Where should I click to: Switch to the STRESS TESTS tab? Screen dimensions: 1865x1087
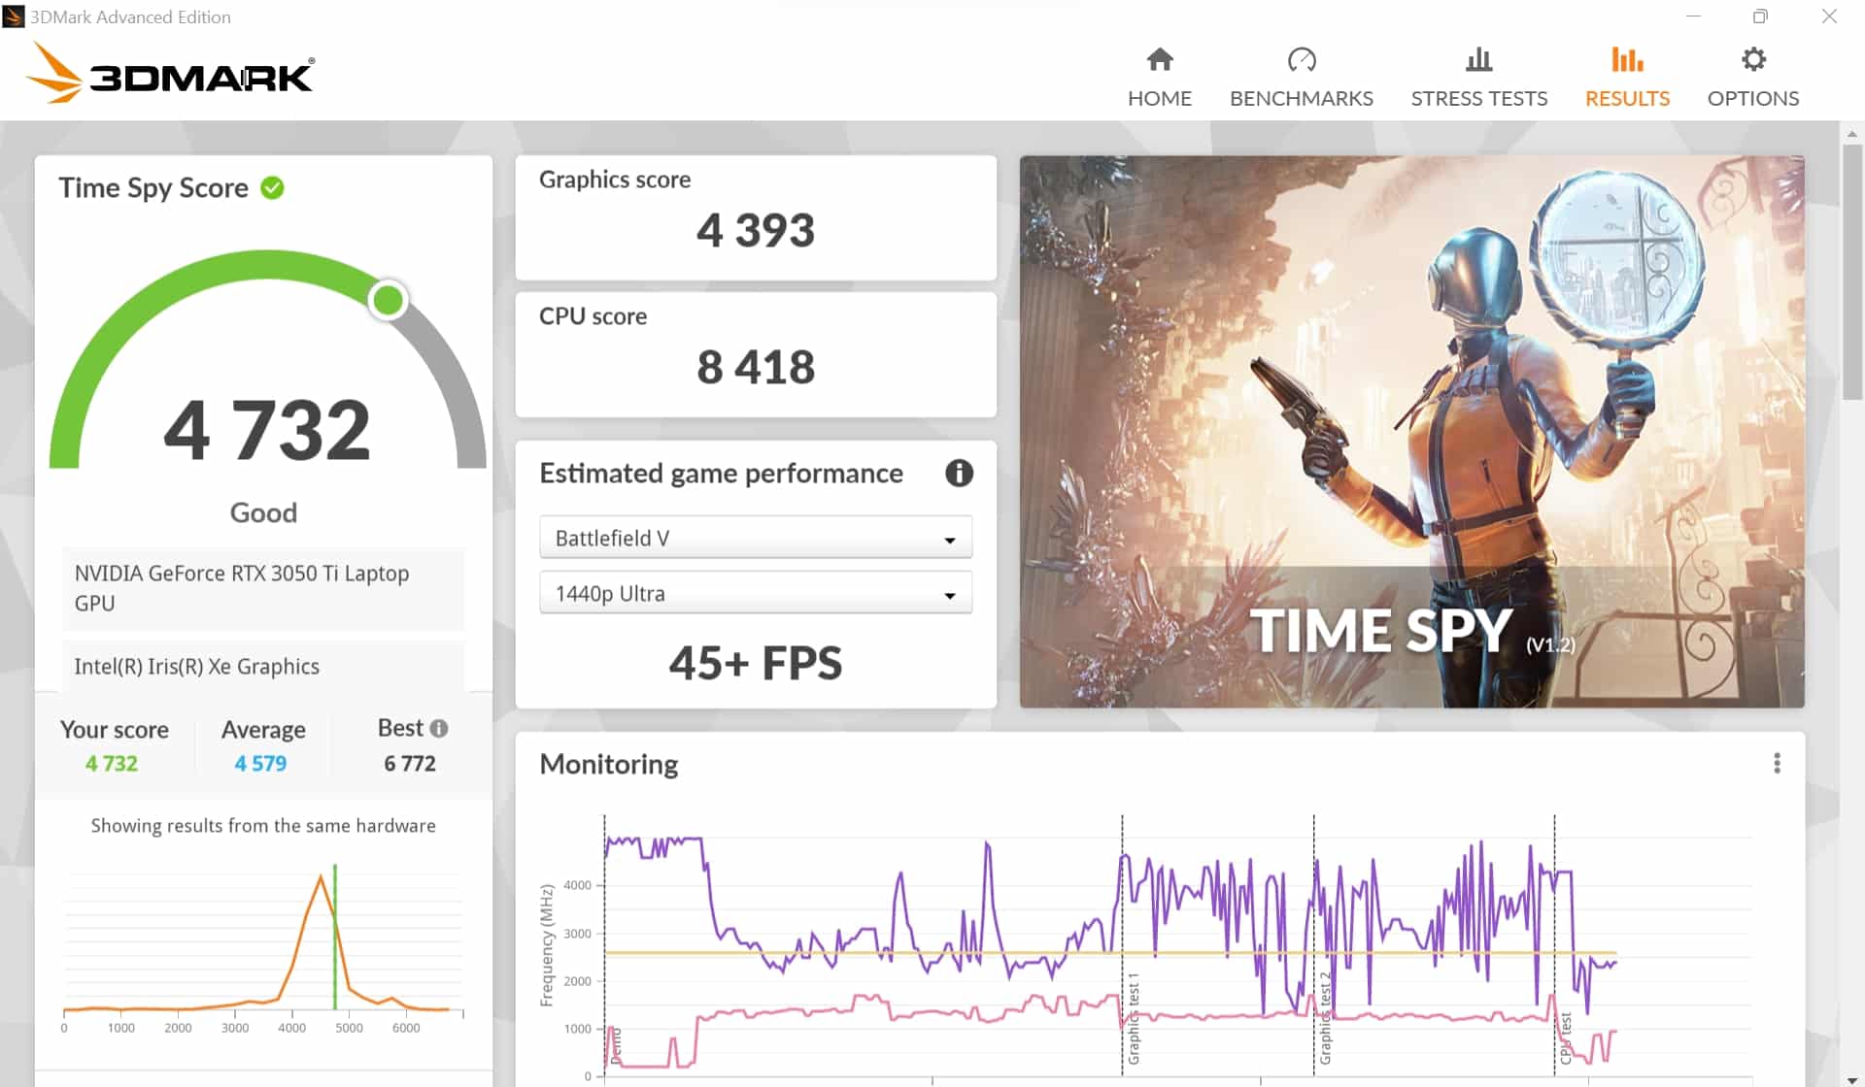1478,98
